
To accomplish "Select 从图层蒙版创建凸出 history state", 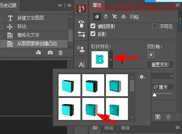I will pos(34,44).
